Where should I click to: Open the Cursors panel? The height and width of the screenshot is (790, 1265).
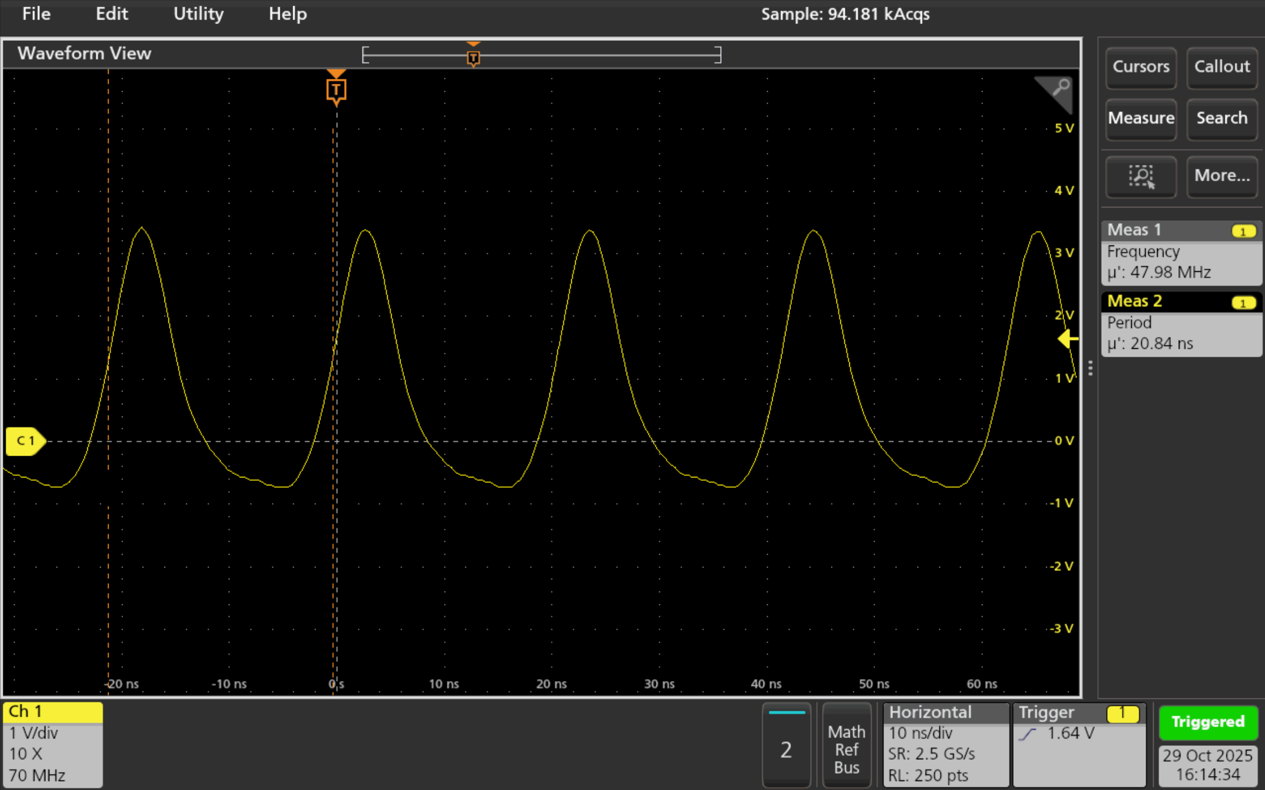(1141, 67)
